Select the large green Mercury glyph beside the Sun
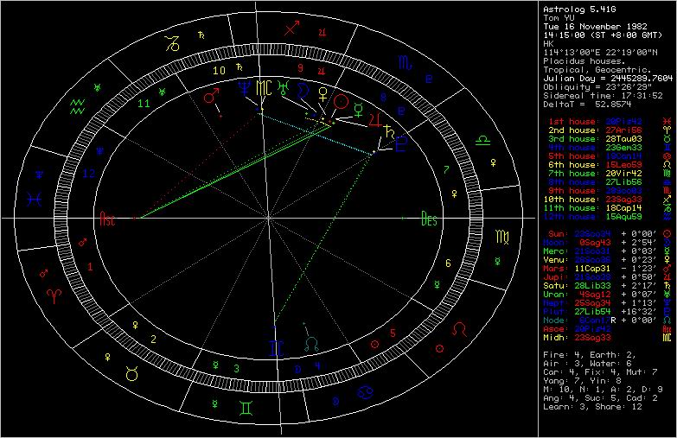Screen dimensions: 677x438 click(359, 110)
